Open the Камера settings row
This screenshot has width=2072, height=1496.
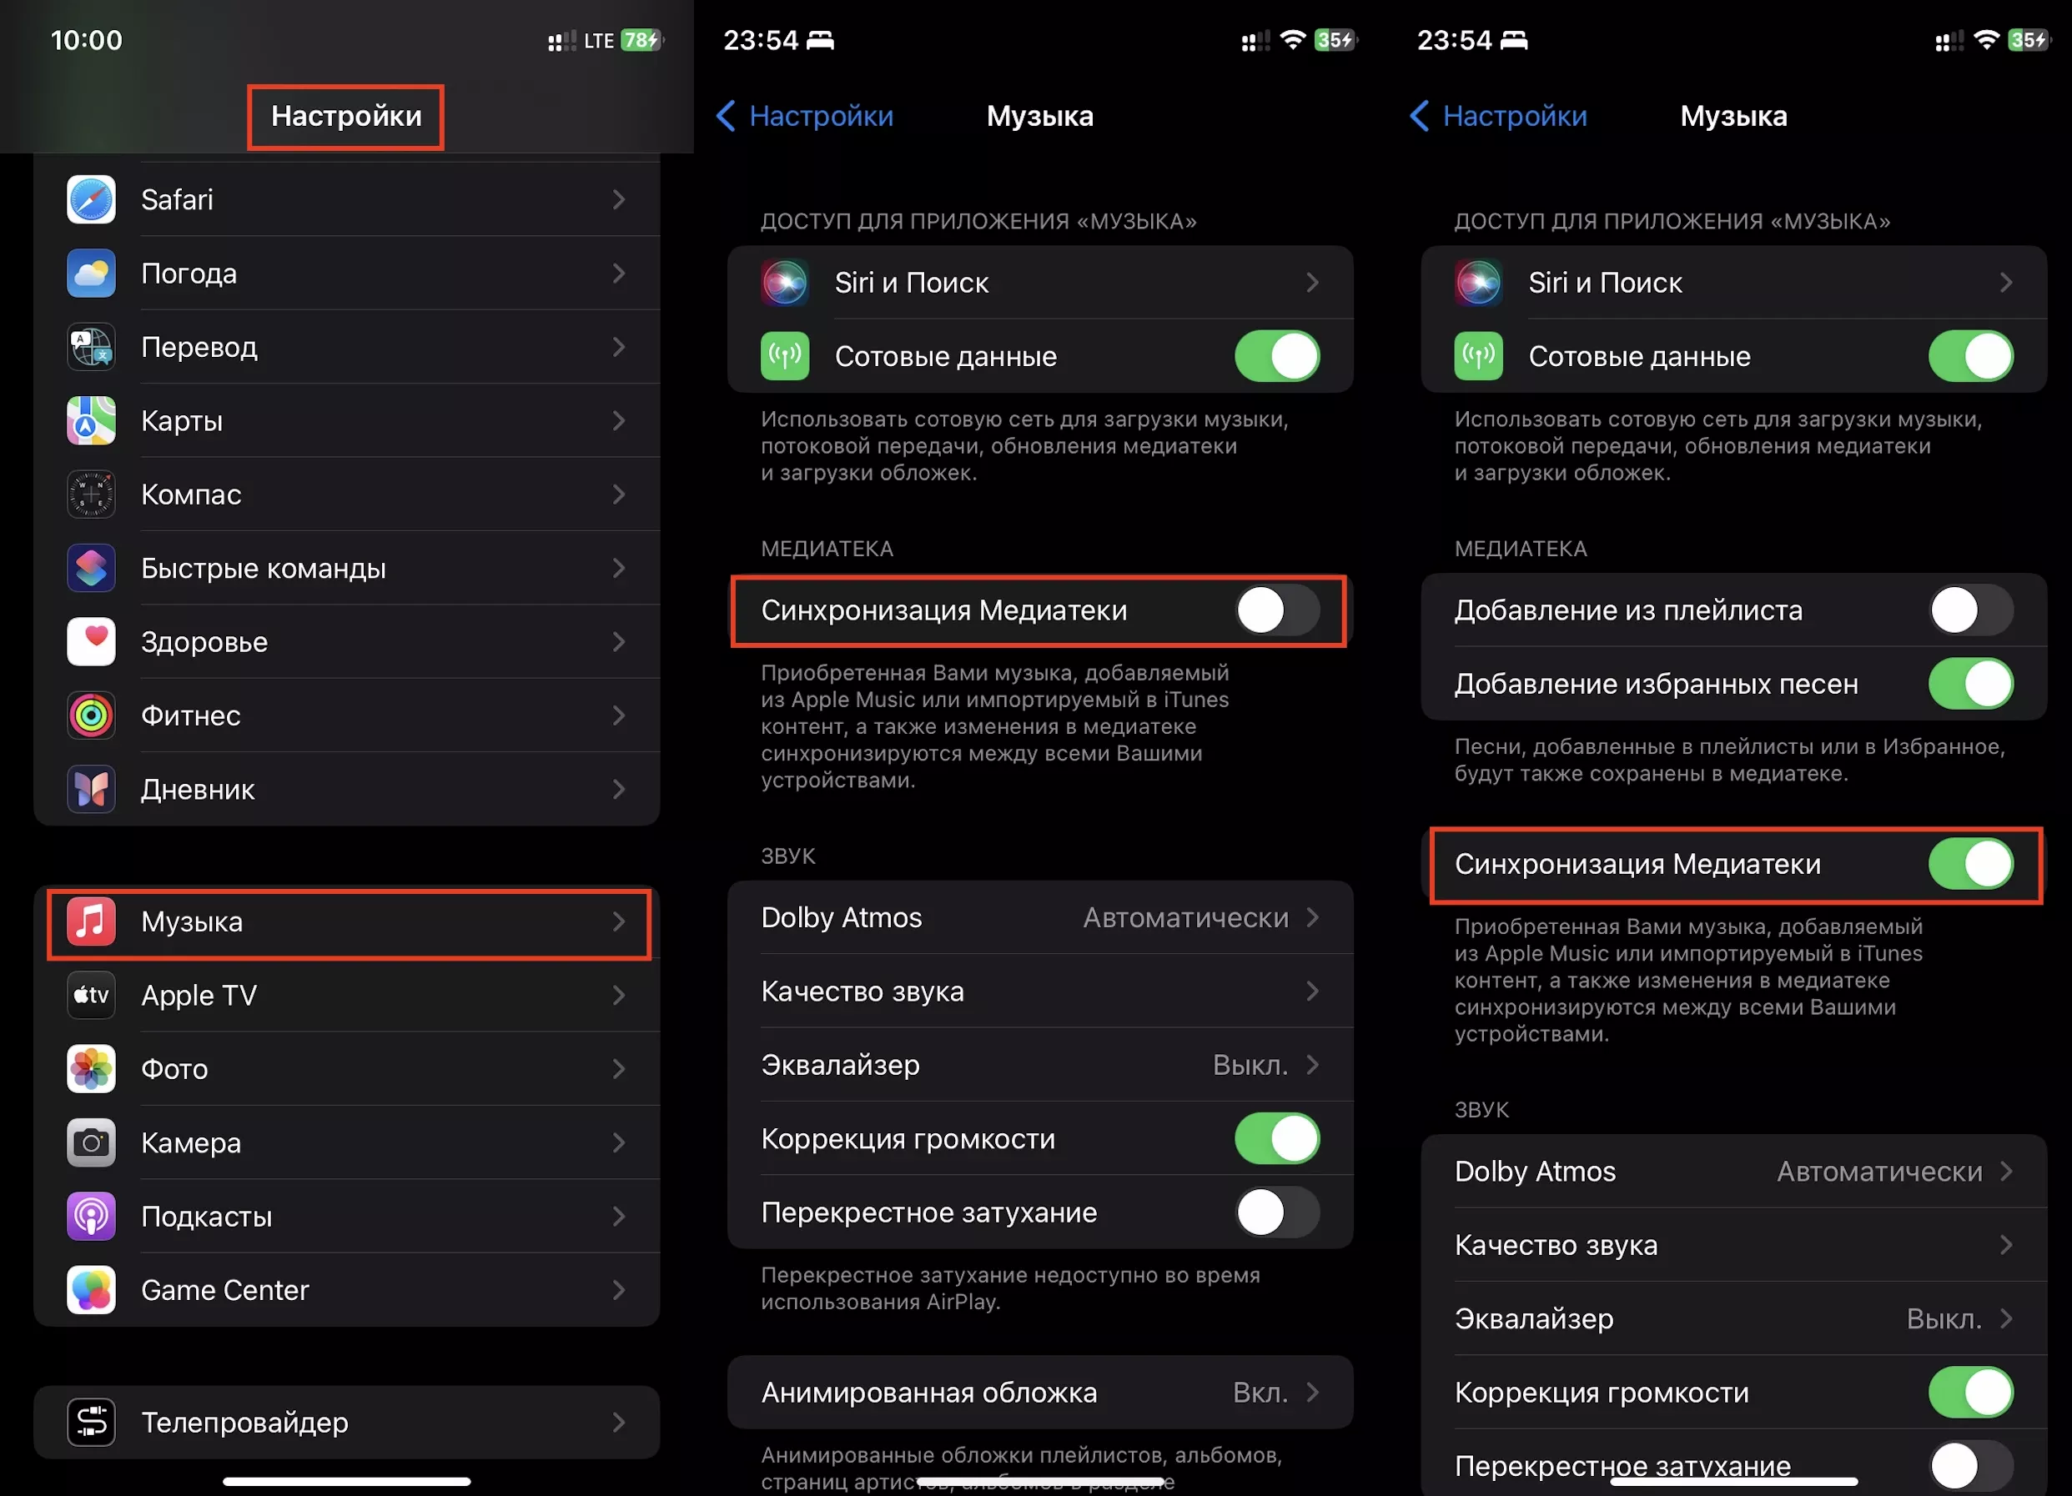pyautogui.click(x=346, y=1142)
